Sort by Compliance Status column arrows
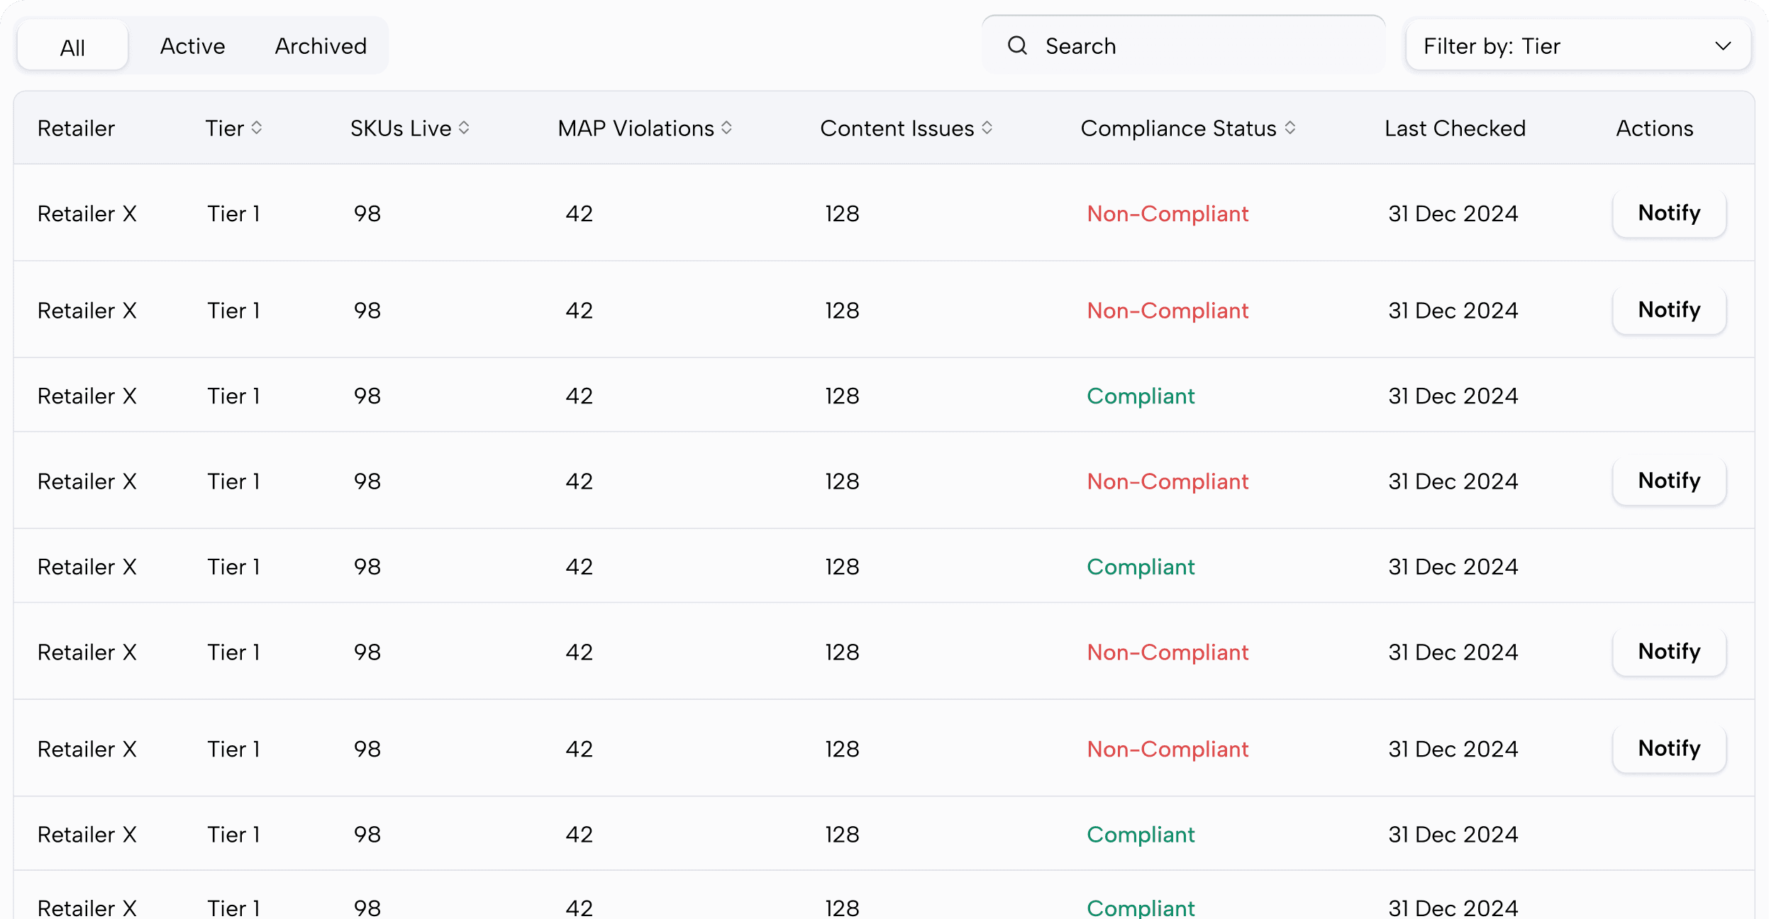 click(1290, 128)
